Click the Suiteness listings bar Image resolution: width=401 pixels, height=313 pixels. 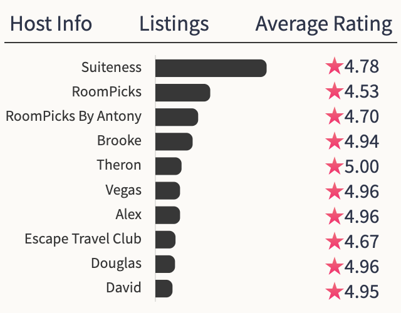[x=211, y=68]
